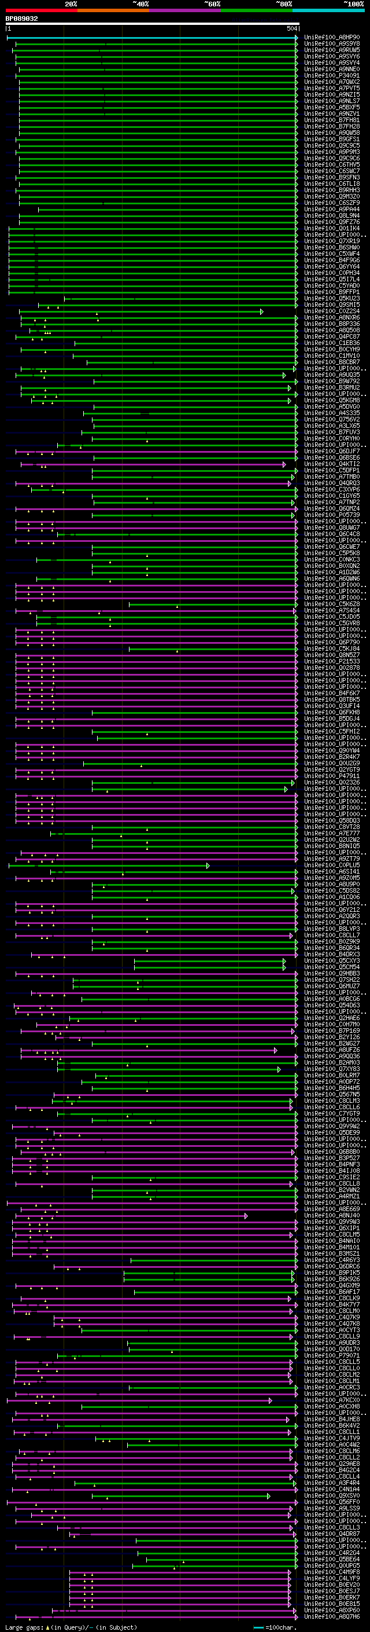Open hit UniRef100_P34091
Image resolution: width=370 pixels, height=1632 pixels.
[x=332, y=76]
